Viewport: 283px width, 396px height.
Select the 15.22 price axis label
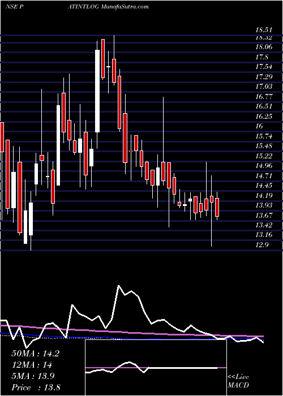click(264, 156)
